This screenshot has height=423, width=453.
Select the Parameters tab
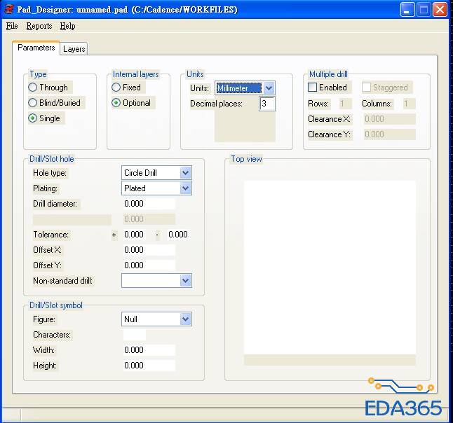[x=36, y=48]
